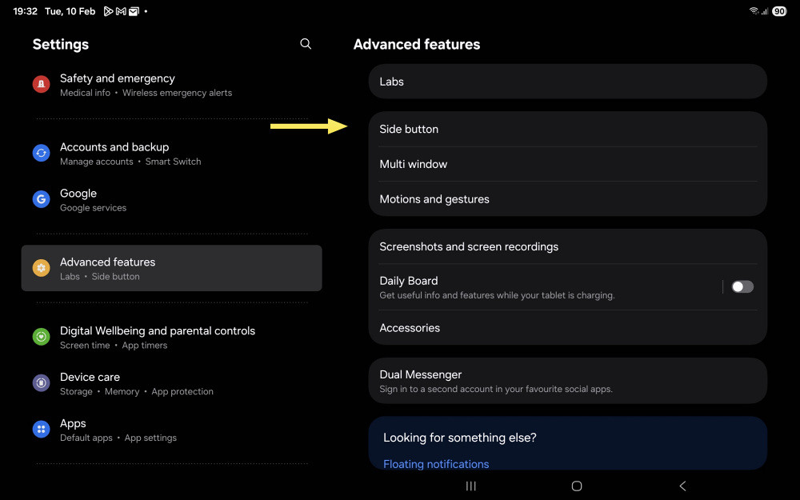Tap the Android home navigation button
The image size is (800, 500).
point(577,486)
